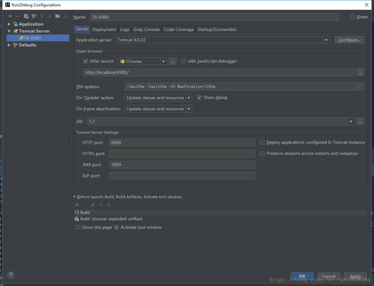Enable Deploy applications configured in Tomcat instance

(x=262, y=142)
